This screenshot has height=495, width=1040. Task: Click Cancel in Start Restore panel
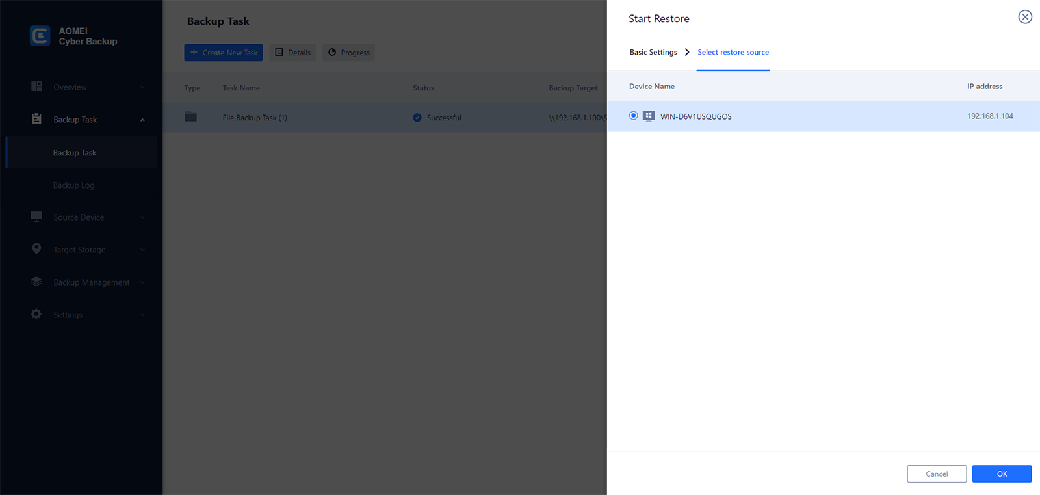tap(937, 474)
